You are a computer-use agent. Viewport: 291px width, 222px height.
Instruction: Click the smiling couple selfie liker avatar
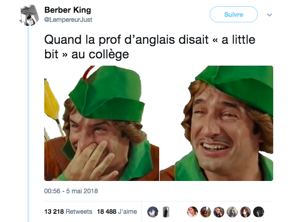219,212
